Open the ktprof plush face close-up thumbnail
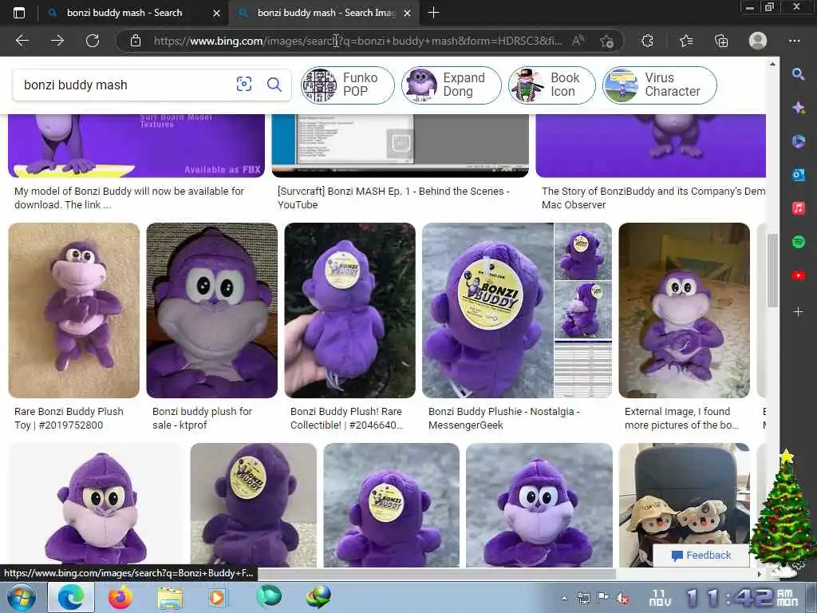The height and width of the screenshot is (613, 817). point(212,310)
